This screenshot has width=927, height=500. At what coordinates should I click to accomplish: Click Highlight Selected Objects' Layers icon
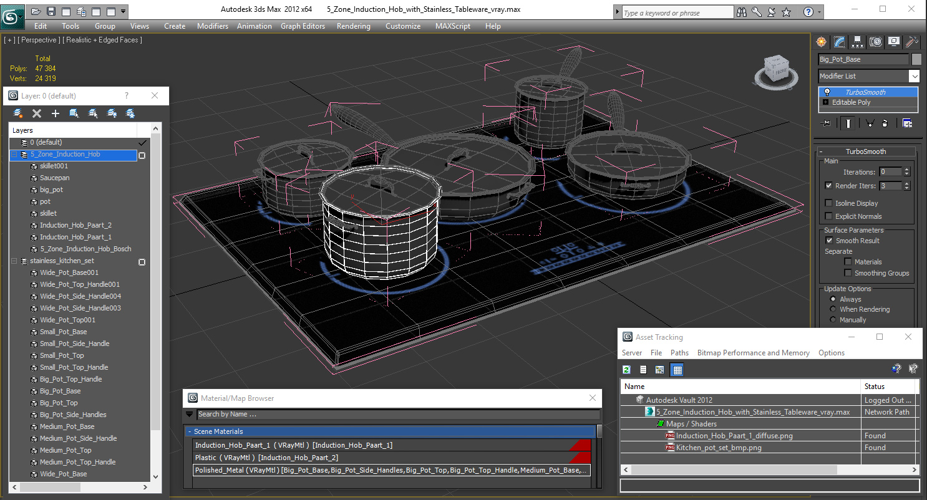click(x=93, y=113)
